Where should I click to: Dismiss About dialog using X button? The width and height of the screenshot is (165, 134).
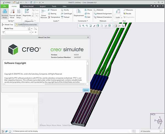[x=88, y=37]
